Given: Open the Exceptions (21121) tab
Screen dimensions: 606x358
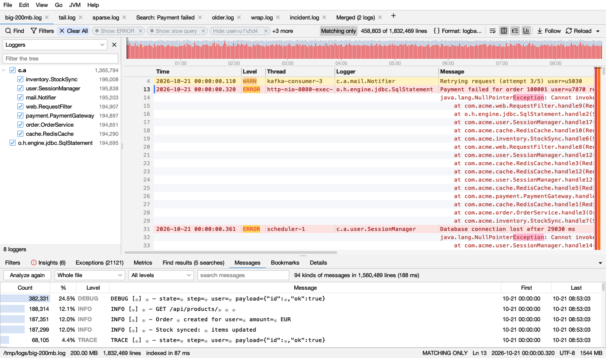Looking at the screenshot, I should coord(100,262).
